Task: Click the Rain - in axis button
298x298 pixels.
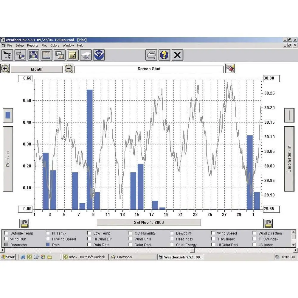Action: pos(8,159)
